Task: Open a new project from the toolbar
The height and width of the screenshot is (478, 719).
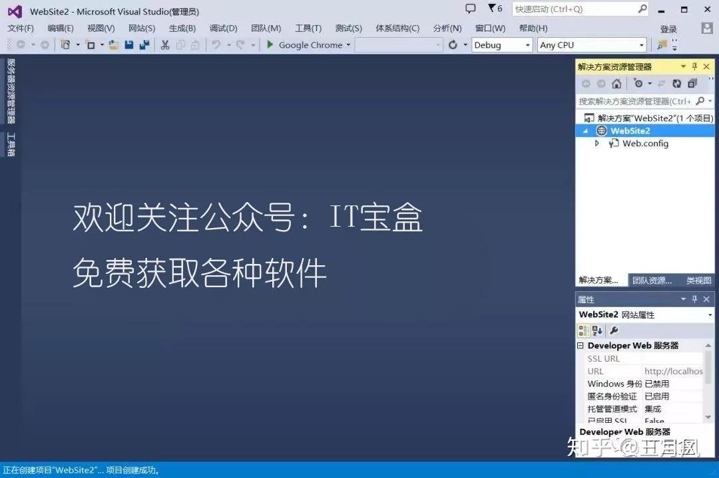Action: click(x=65, y=45)
